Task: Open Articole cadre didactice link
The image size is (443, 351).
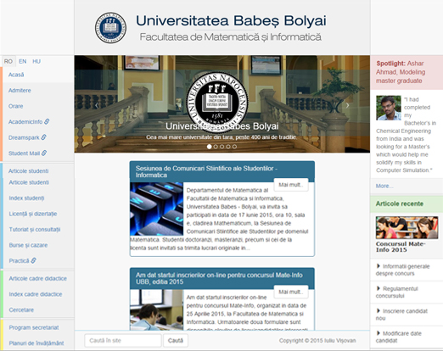Action: coord(37,279)
